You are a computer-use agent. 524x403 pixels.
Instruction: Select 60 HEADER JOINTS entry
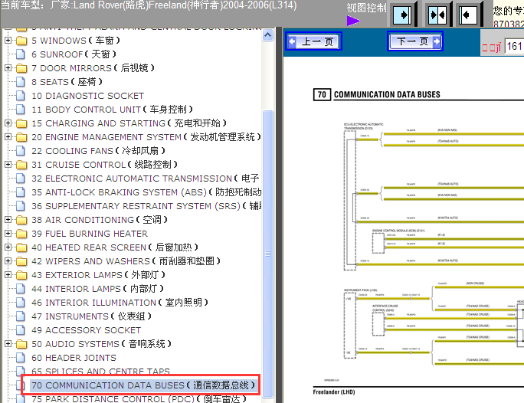click(74, 358)
